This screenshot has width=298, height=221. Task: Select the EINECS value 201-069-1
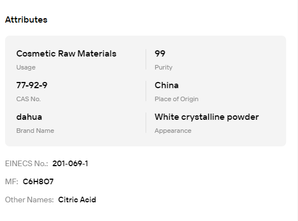71,163
